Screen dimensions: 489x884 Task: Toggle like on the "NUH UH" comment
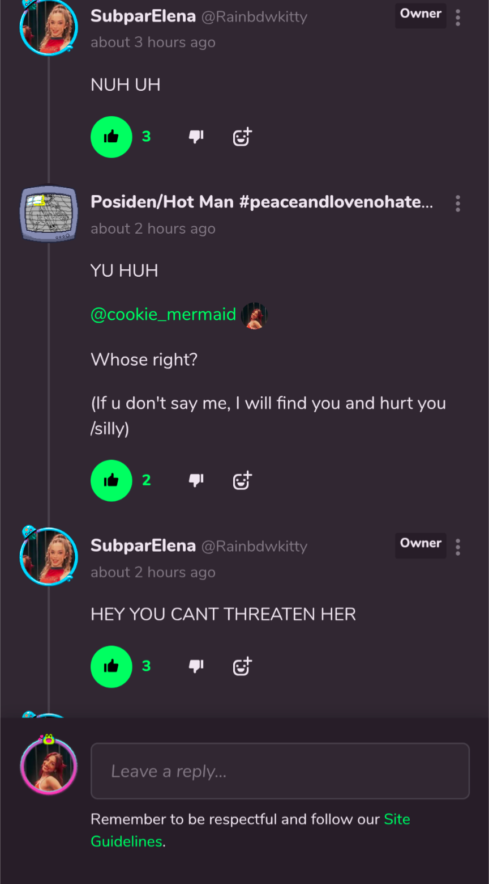(x=111, y=137)
